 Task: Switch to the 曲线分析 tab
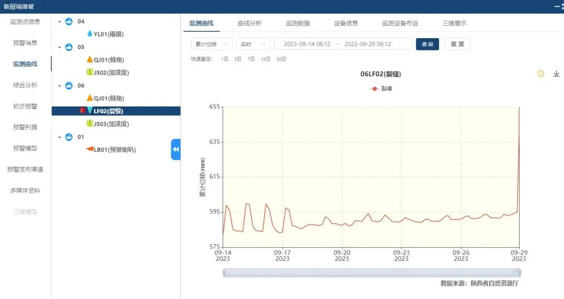(x=250, y=23)
